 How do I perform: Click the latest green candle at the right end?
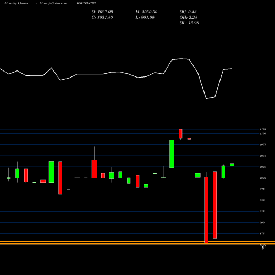click(232, 165)
